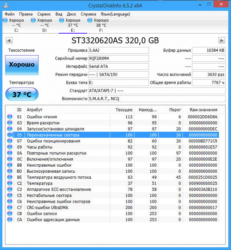Click the Raw-значения column header
This screenshot has width=231, height=250.
point(203,110)
